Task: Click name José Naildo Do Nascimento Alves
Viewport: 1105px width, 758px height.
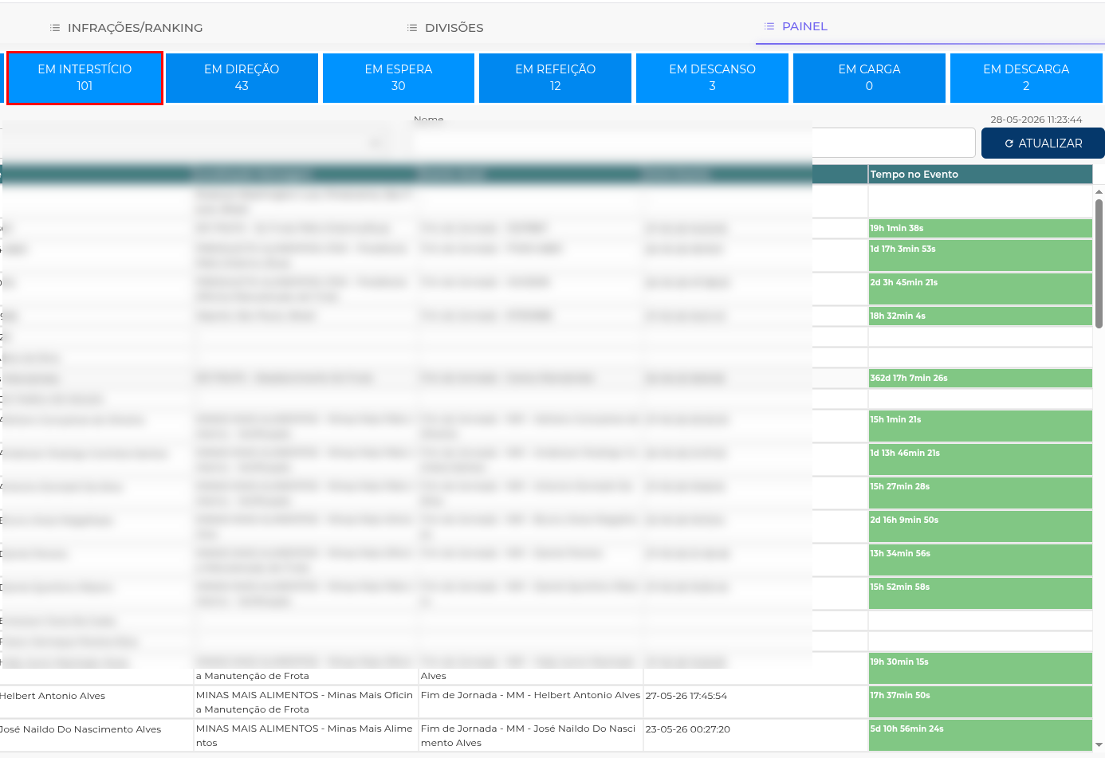Action: click(x=81, y=729)
